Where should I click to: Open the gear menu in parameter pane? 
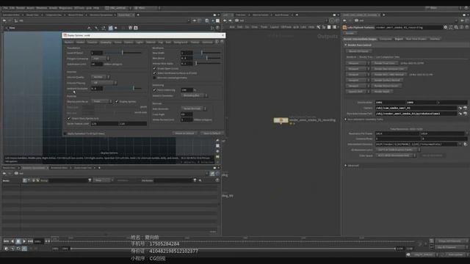click(x=446, y=27)
